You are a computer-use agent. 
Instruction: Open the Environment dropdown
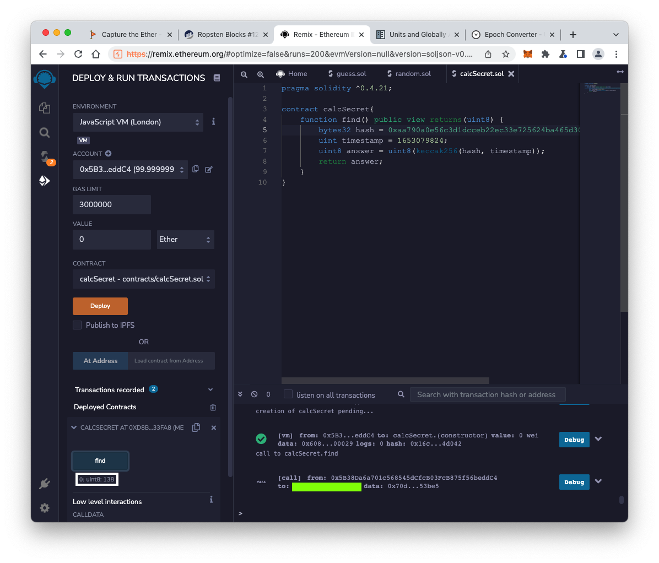coord(138,122)
